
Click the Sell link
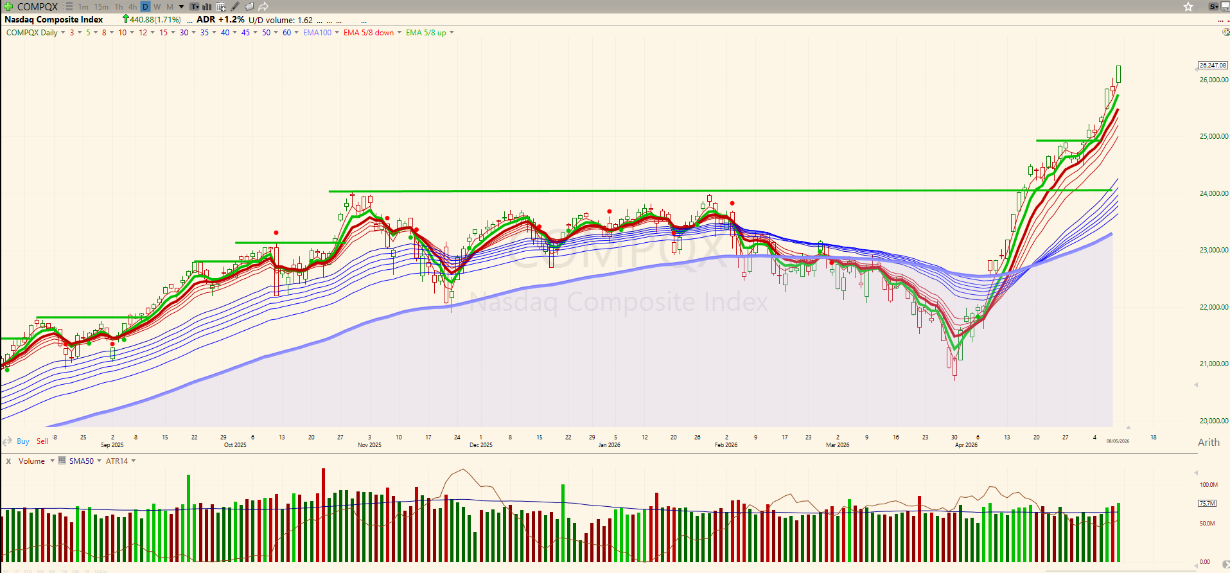(42, 441)
